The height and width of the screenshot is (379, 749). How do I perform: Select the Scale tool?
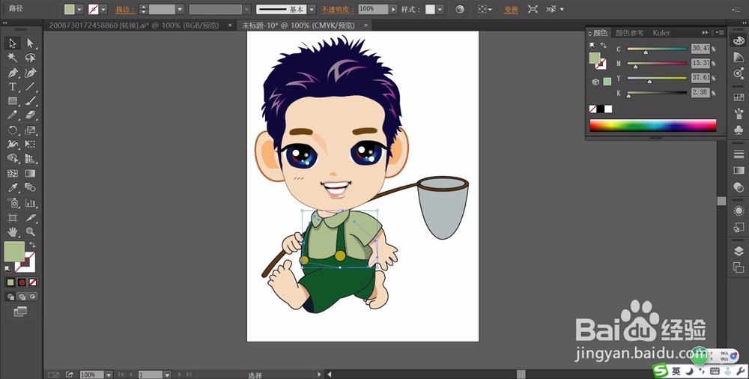(x=31, y=130)
